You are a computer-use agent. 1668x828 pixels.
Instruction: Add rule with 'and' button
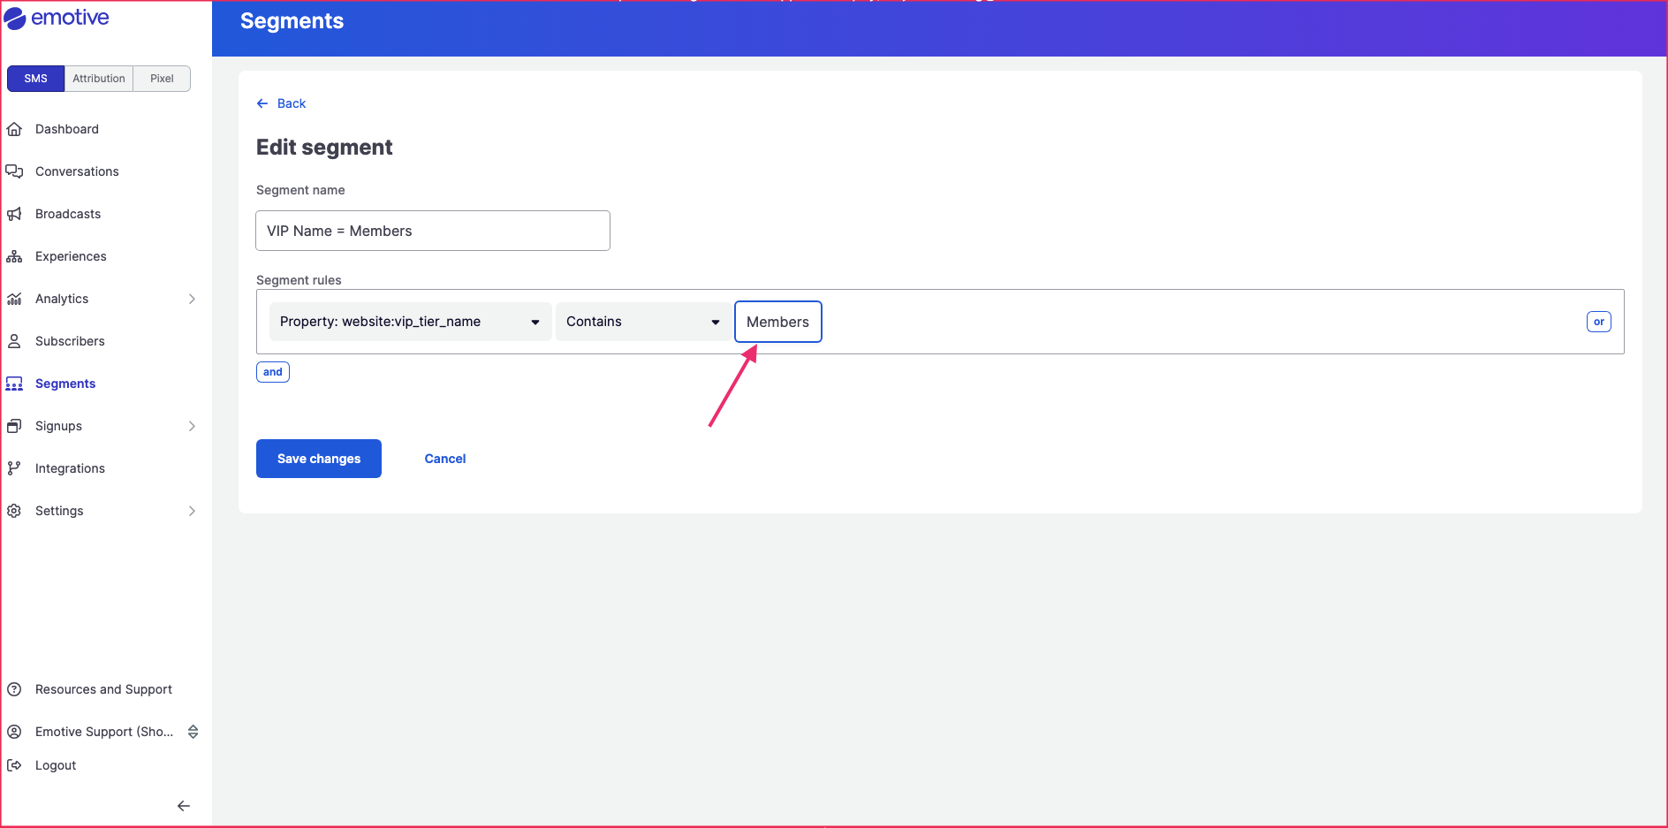(273, 372)
